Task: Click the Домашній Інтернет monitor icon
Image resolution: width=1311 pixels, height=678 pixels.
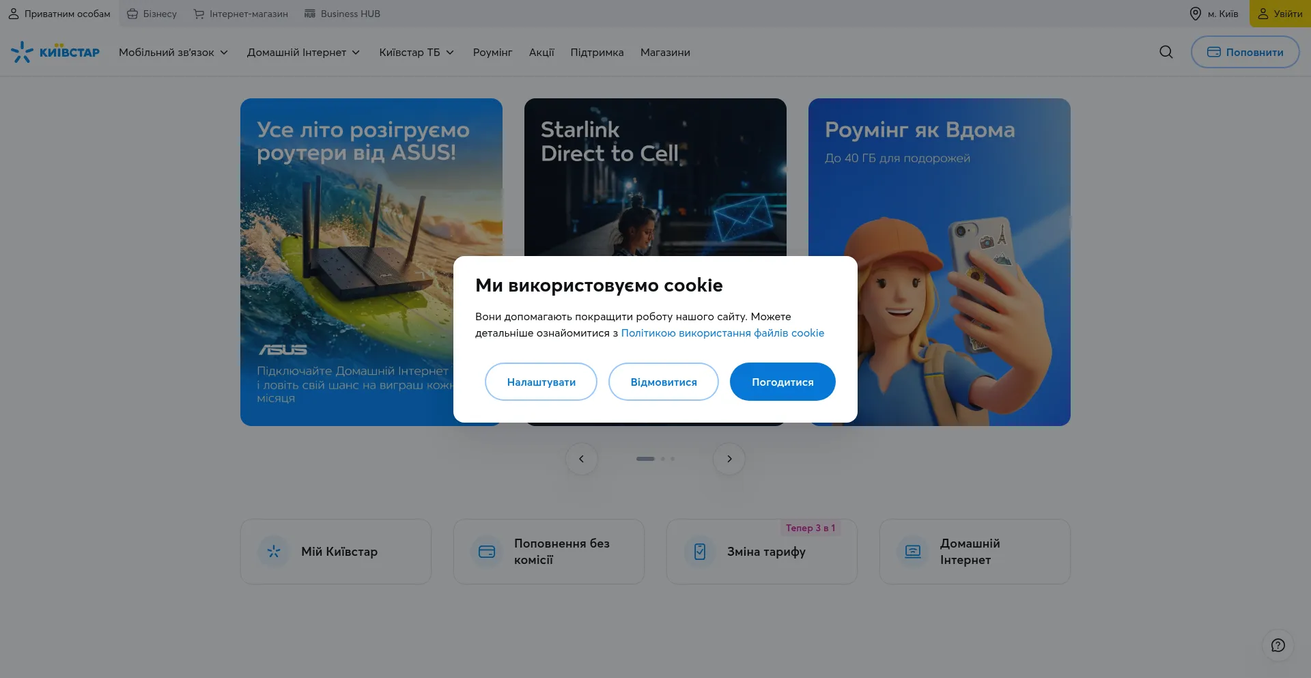Action: point(913,552)
